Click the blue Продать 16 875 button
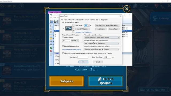171x96 pixels. pyautogui.click(x=106, y=81)
